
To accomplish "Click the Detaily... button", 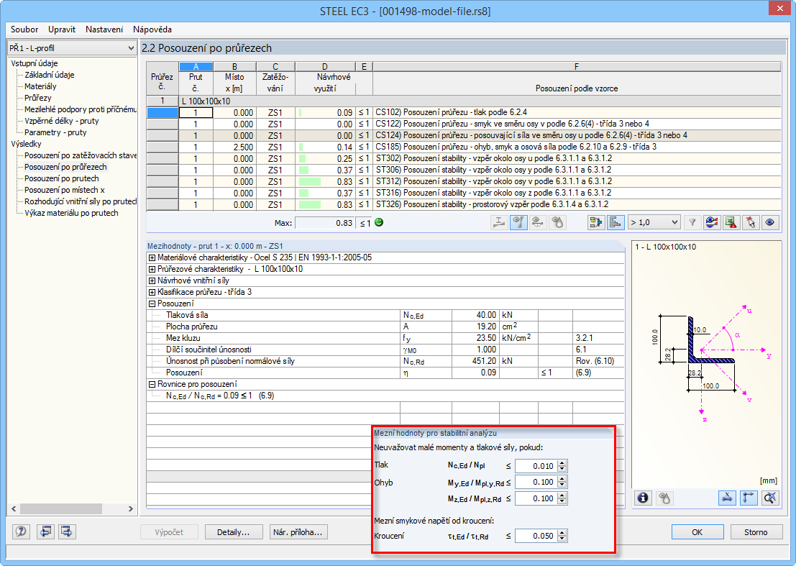I will point(234,532).
